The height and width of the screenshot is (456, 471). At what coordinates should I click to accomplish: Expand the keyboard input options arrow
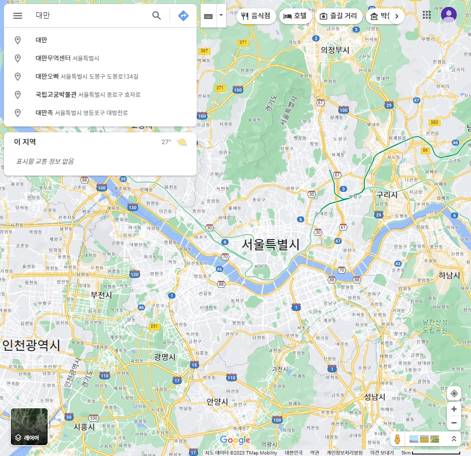(x=221, y=15)
